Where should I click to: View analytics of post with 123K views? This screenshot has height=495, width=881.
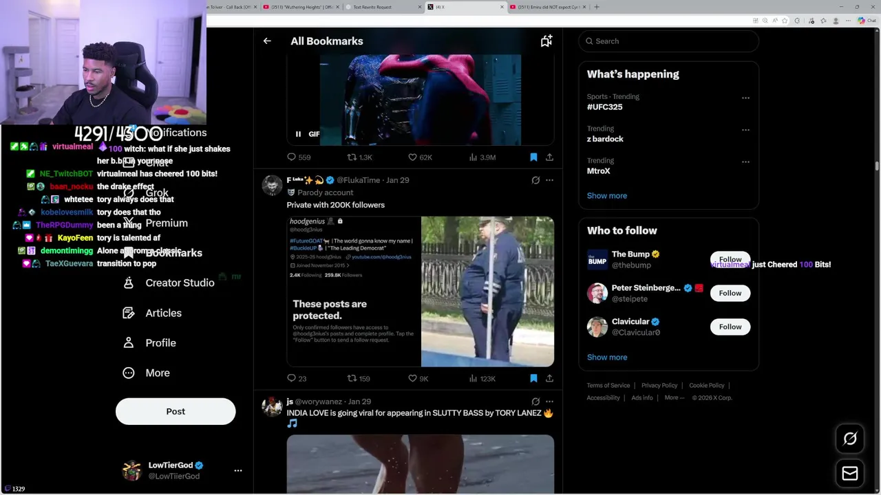(482, 379)
